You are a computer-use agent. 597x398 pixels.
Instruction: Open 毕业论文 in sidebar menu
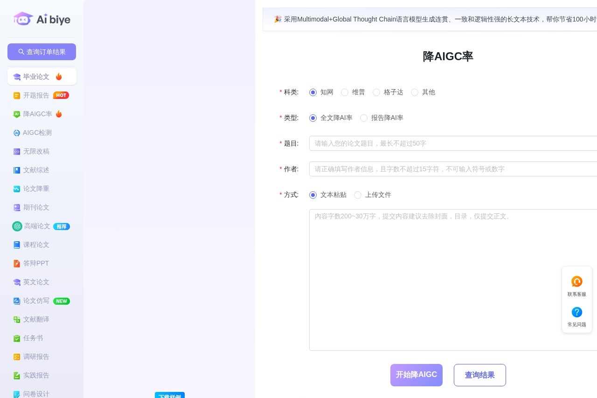coord(36,77)
